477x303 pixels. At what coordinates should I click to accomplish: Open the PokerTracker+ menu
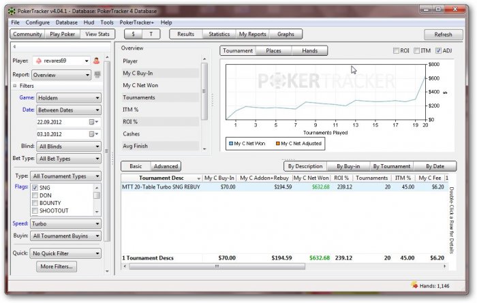[136, 22]
